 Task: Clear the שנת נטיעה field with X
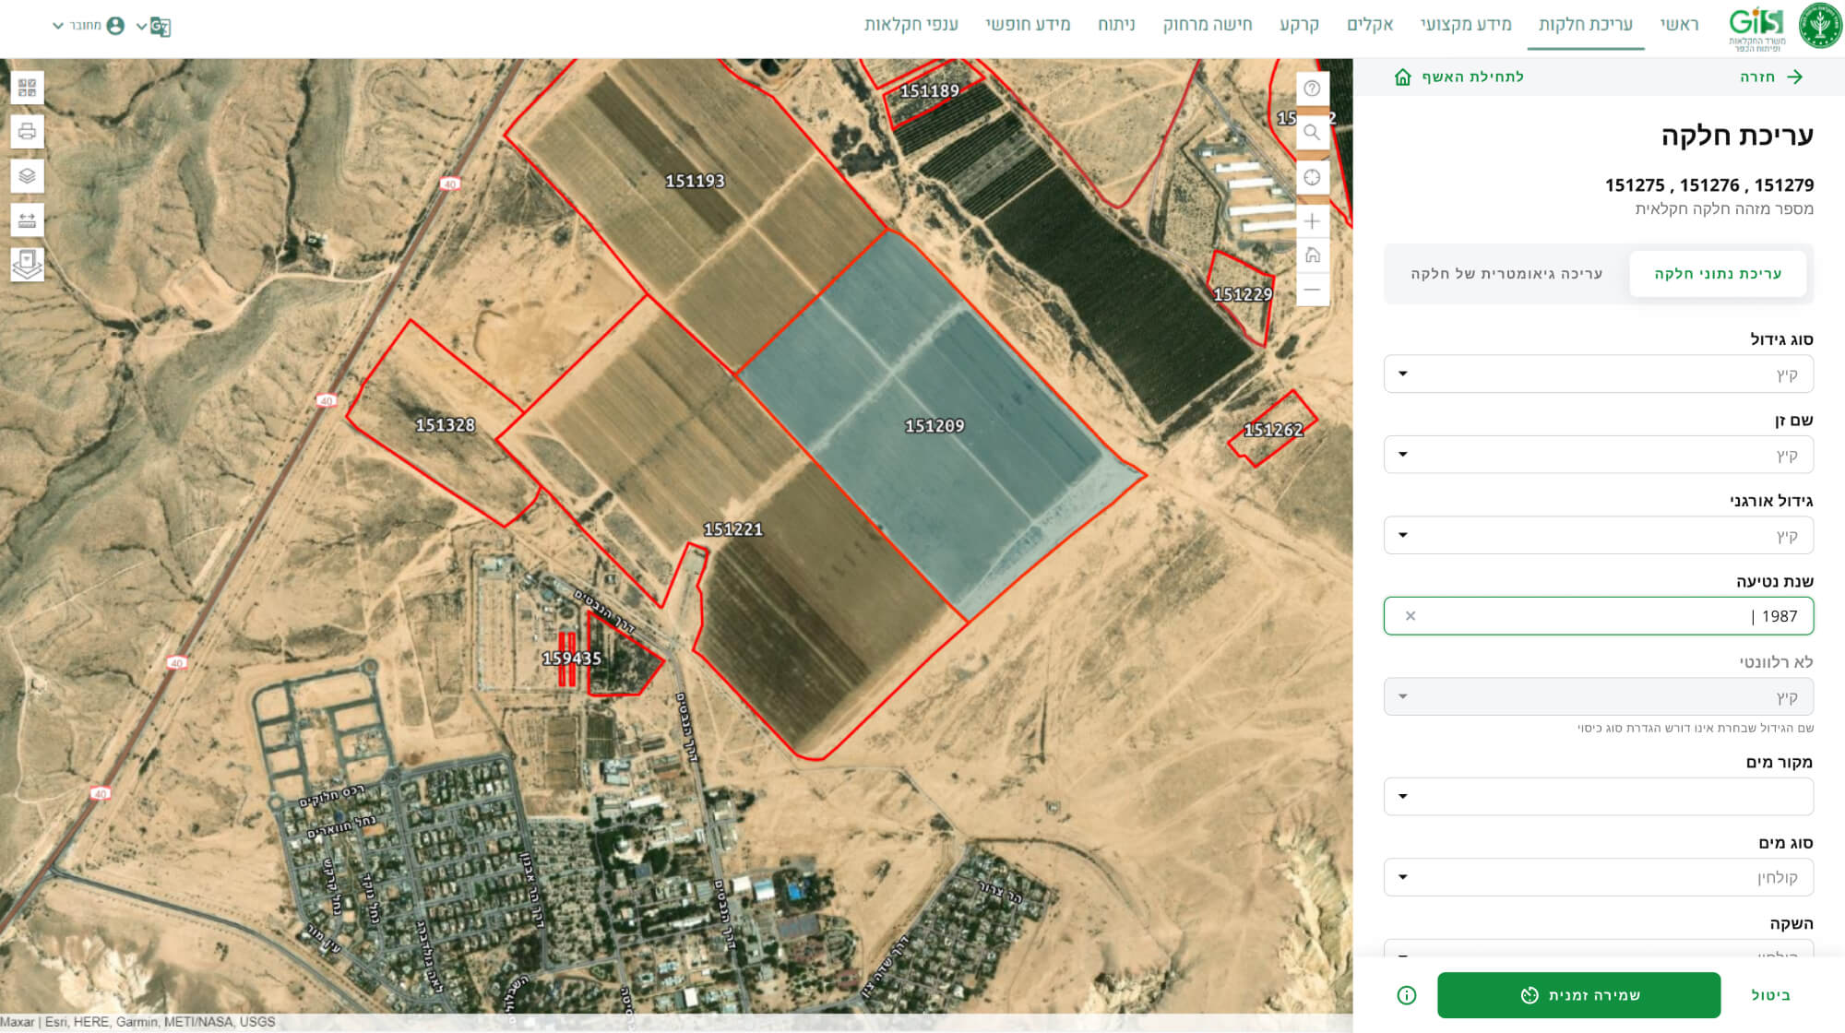click(x=1410, y=616)
